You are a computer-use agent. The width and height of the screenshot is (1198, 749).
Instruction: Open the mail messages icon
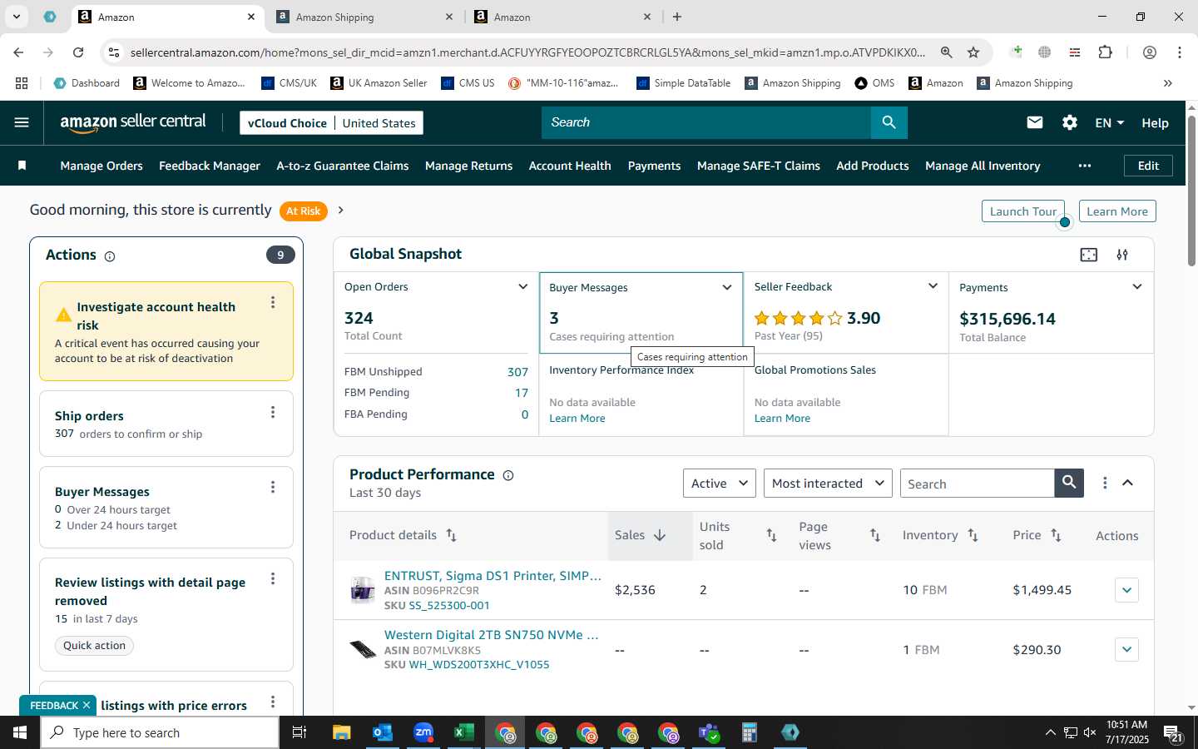1035,122
